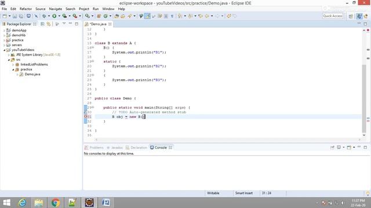Click the Open Console icon
Image resolution: width=371 pixels, height=208 pixels.
coord(349,147)
